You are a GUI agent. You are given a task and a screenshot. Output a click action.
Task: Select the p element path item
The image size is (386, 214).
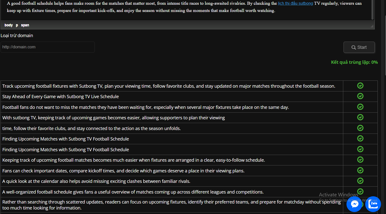(17, 25)
